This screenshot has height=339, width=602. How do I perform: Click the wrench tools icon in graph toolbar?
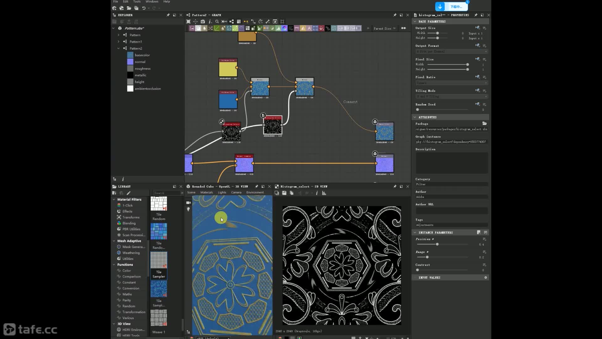[268, 22]
